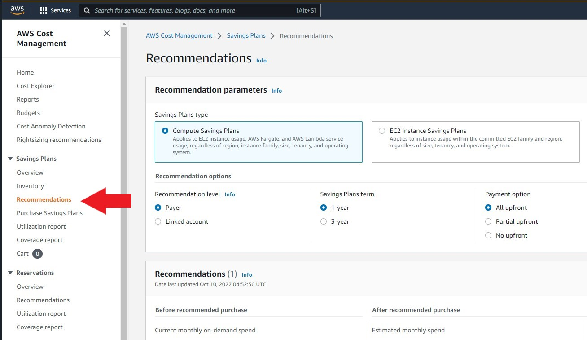
Task: Focus the services search field
Action: (x=200, y=10)
